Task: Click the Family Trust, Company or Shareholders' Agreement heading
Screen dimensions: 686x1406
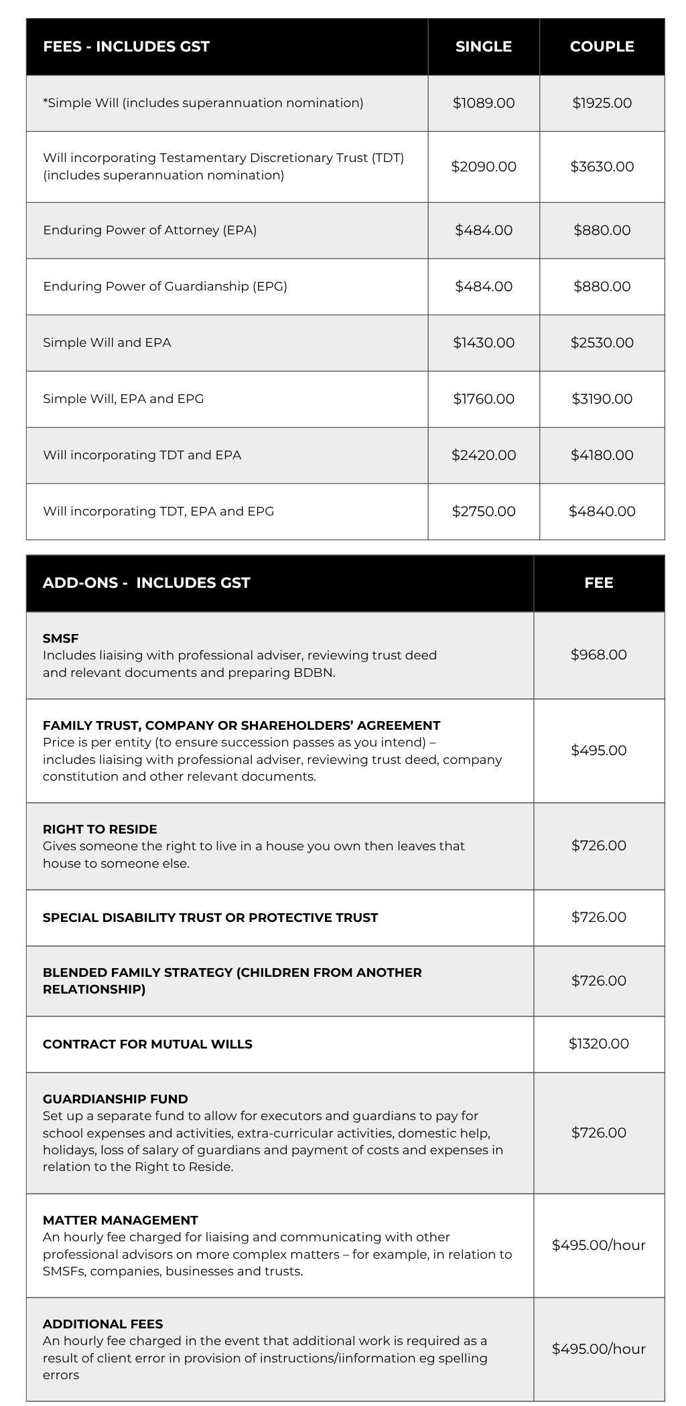Action: [x=242, y=725]
